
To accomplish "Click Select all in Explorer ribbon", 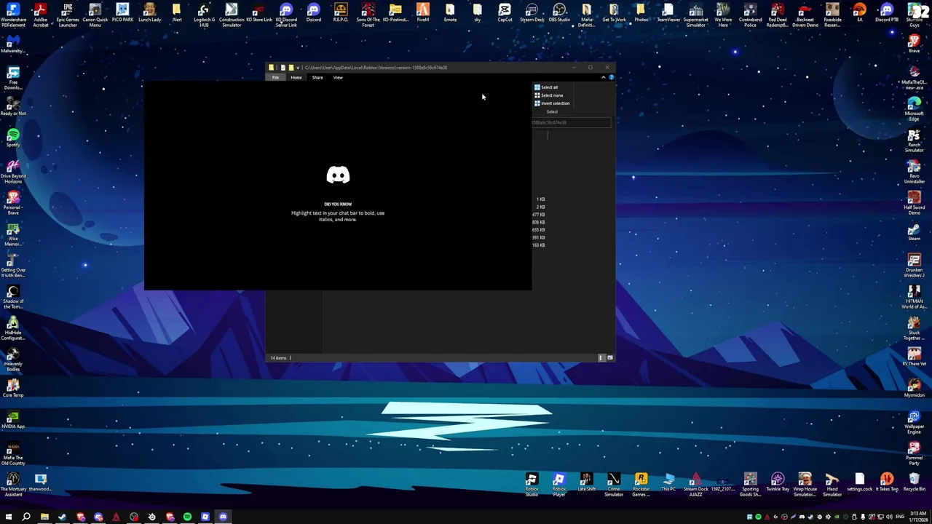I will [x=546, y=87].
